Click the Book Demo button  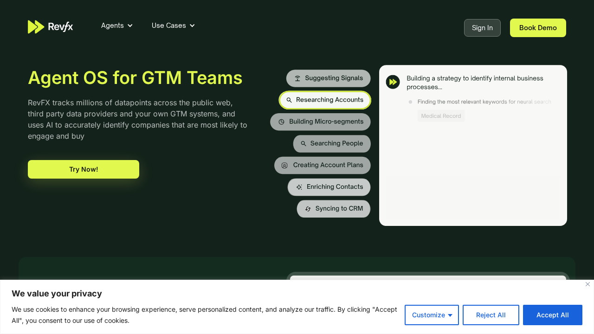[538, 28]
